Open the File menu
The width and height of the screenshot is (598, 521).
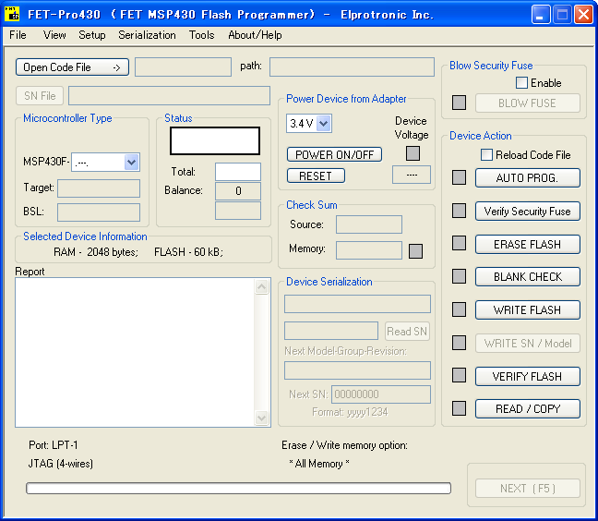click(18, 35)
